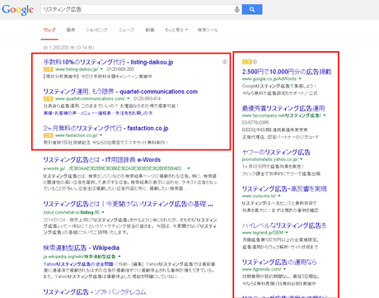
Task: Click the blue magnifier search button
Action: pos(252,10)
